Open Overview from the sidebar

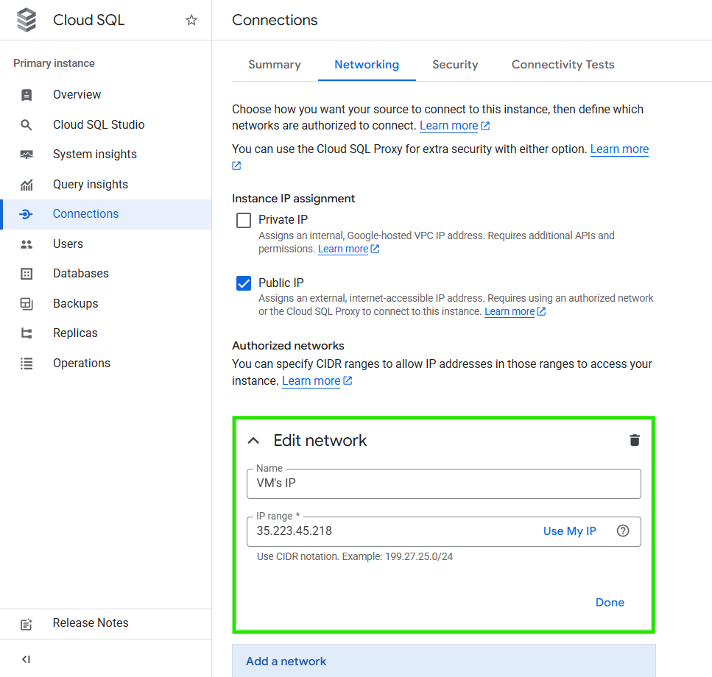pyautogui.click(x=77, y=94)
